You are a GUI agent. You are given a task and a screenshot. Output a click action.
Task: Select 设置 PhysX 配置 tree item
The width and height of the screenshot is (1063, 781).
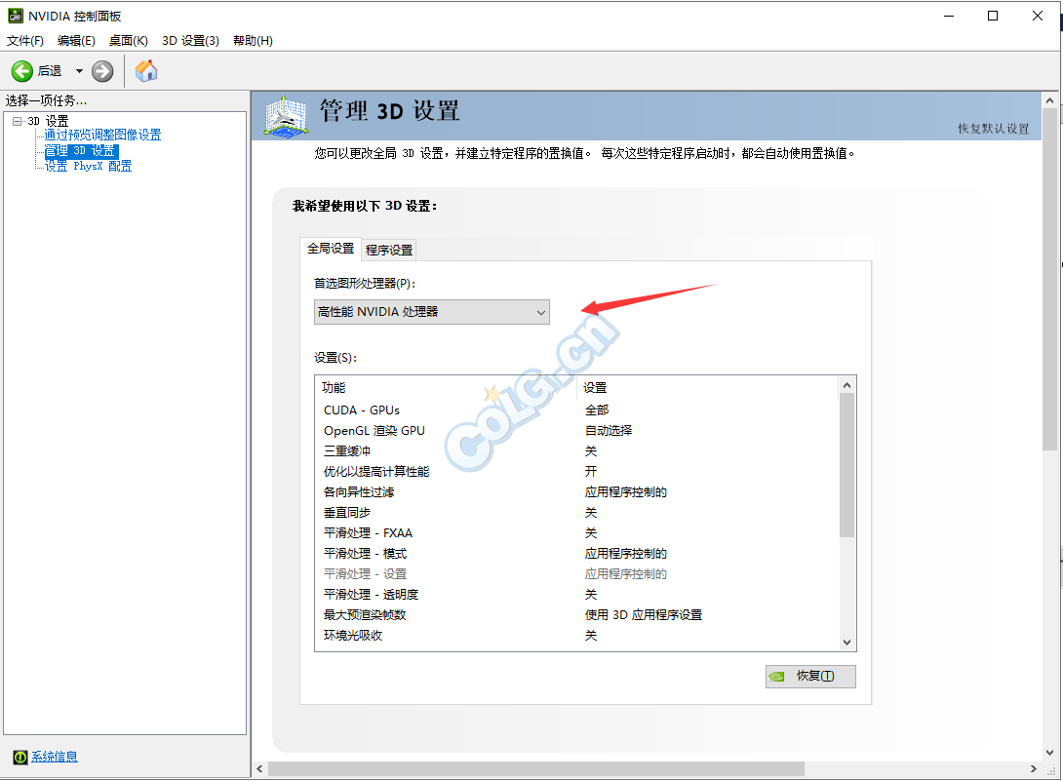pyautogui.click(x=88, y=166)
